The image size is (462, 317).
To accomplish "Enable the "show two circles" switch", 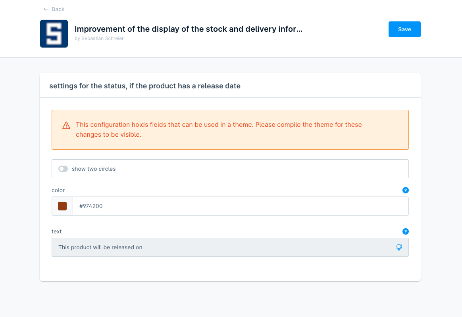I will [x=63, y=169].
